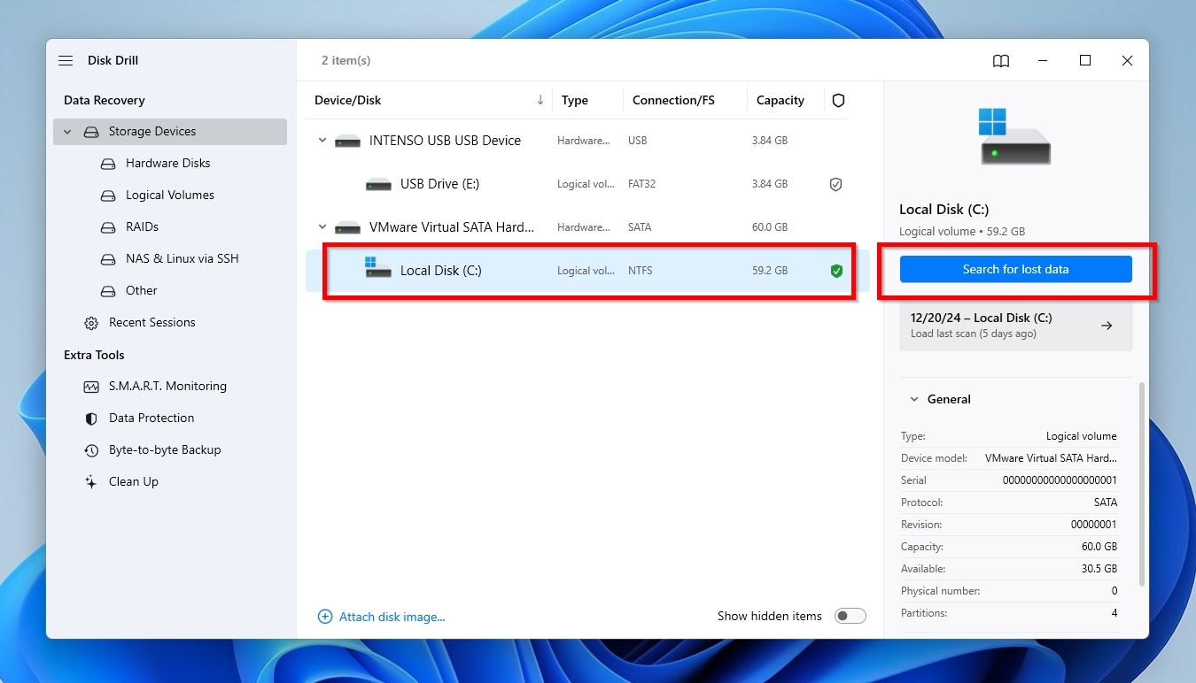Collapse the Storage Devices tree chevron
Screen dimensions: 1196x683
click(x=67, y=132)
